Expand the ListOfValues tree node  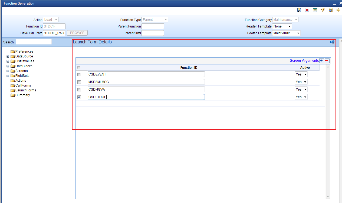[8, 61]
